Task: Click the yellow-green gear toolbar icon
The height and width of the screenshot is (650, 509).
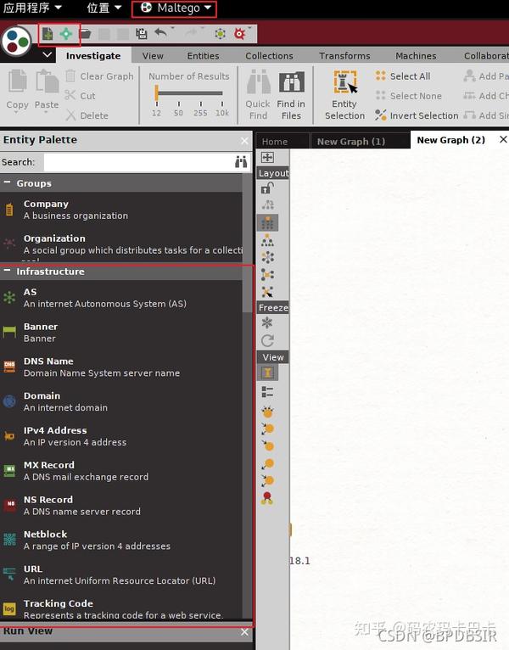Action: [220, 34]
